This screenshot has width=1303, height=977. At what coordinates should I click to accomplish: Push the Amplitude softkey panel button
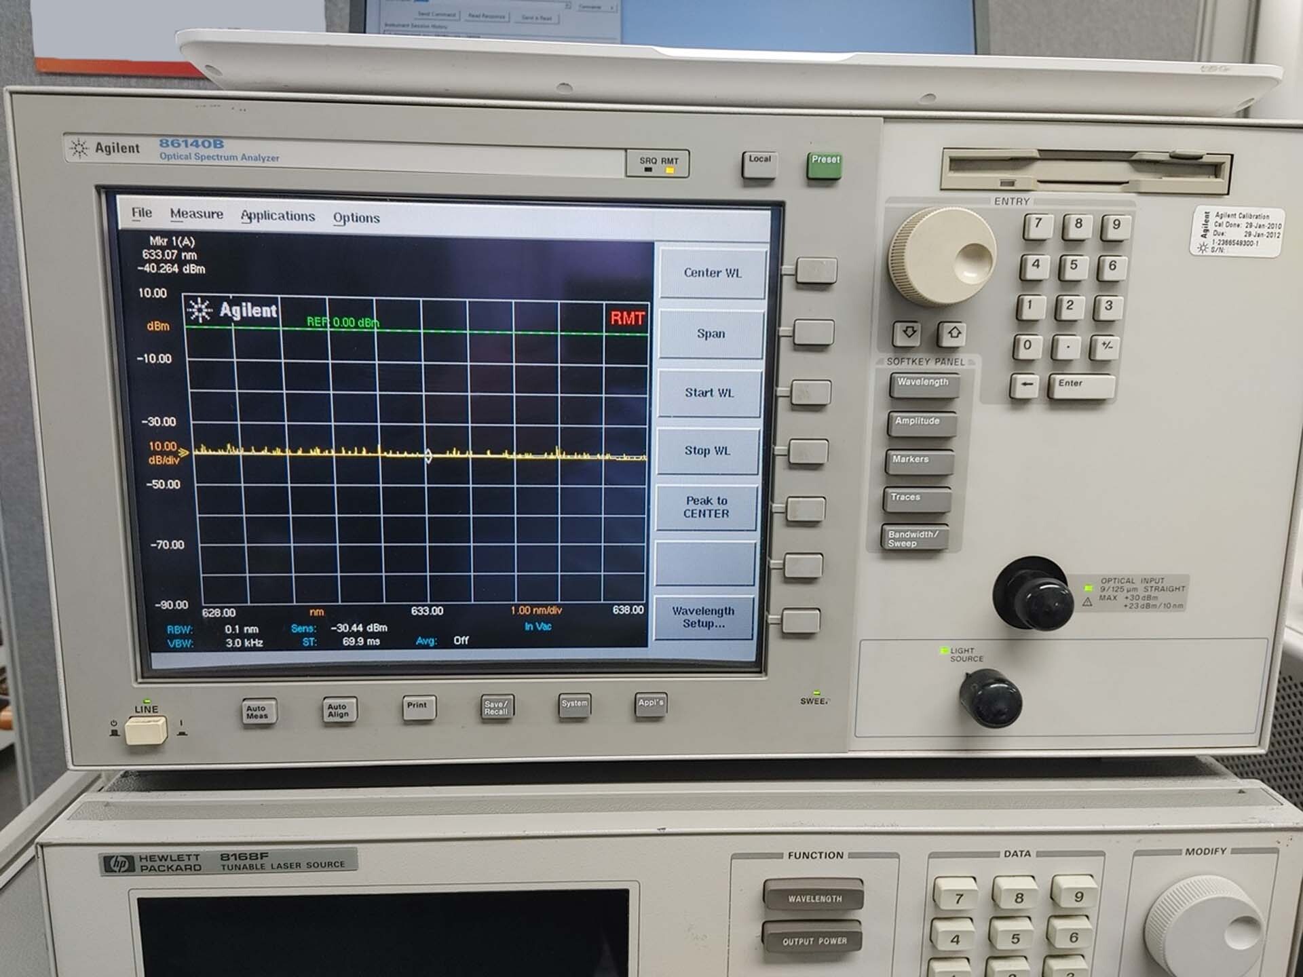(921, 424)
